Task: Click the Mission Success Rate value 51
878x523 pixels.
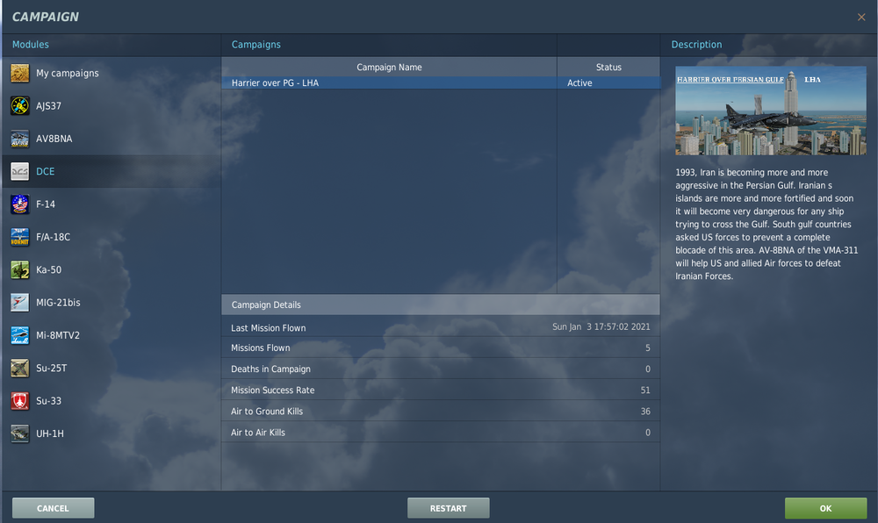Action: click(x=645, y=390)
